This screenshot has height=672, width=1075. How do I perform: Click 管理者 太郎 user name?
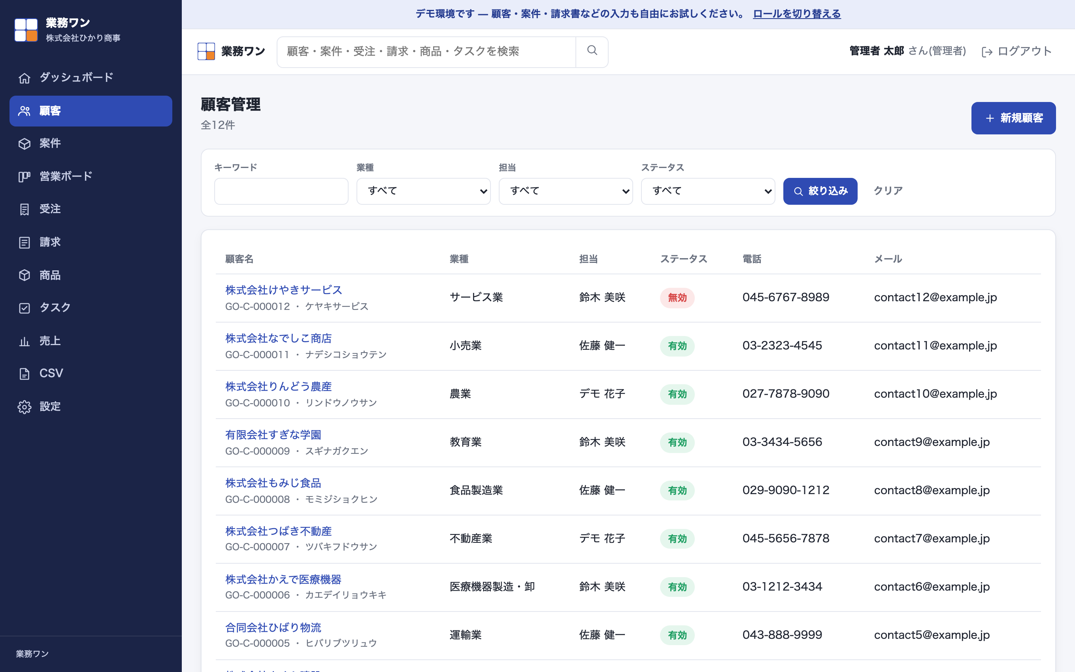877,51
